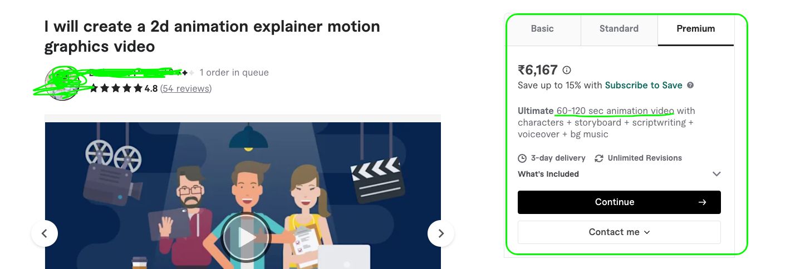Image resolution: width=800 pixels, height=269 pixels.
Task: Click the price info icon next to ₹6,167
Action: point(567,70)
